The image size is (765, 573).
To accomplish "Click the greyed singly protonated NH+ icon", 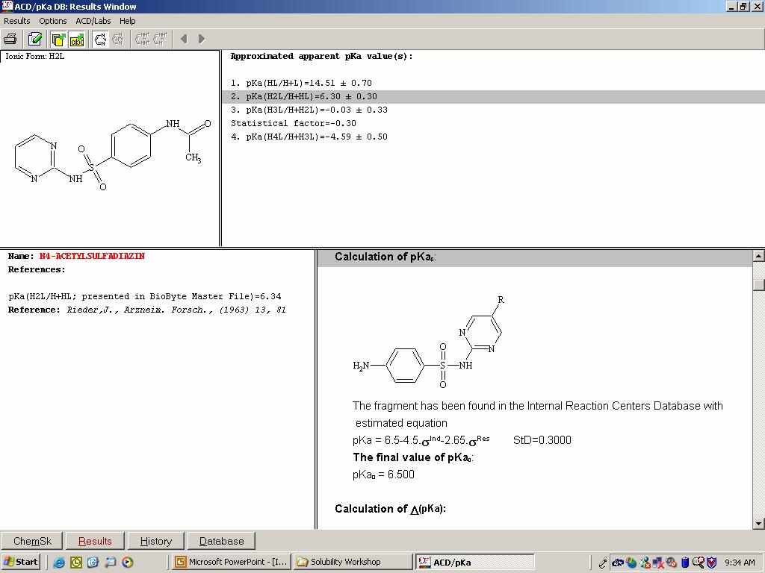I will [x=161, y=39].
